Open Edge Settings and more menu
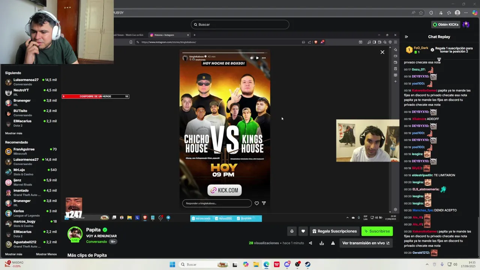480x270 pixels. (466, 13)
